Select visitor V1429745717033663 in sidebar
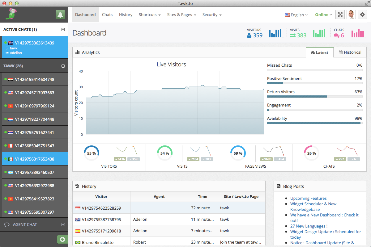Screen dimensions: 371x247 pos(35,93)
